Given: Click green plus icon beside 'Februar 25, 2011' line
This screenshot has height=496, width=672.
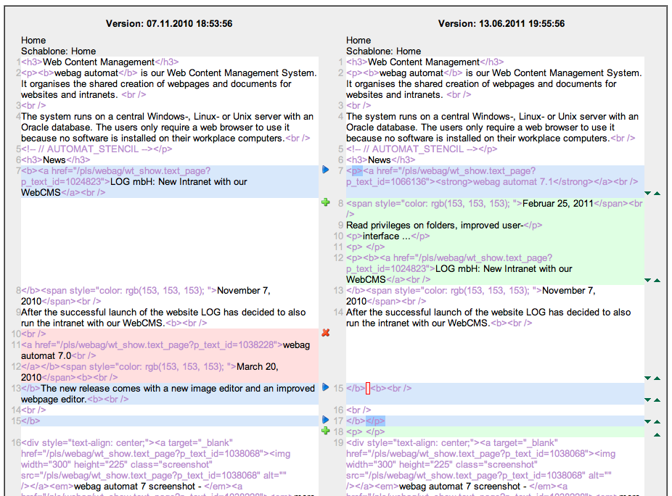Looking at the screenshot, I should tap(325, 202).
